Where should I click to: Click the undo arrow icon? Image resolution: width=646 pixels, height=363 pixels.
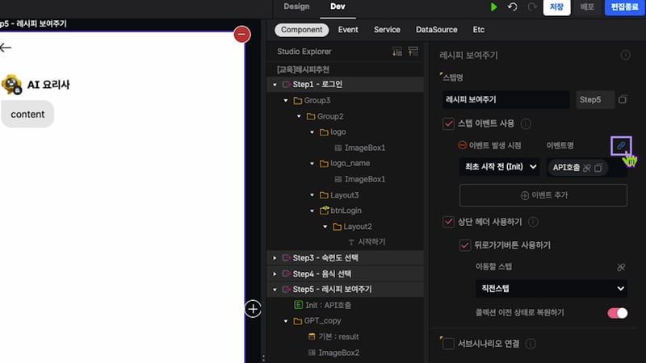513,6
